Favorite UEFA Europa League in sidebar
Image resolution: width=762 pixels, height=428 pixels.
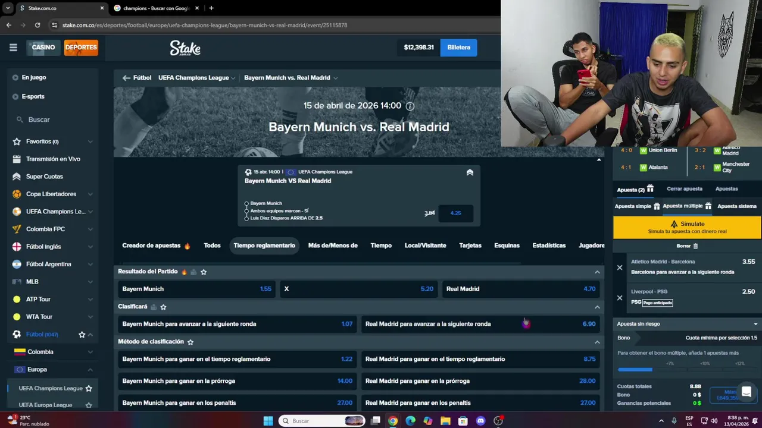pos(89,405)
